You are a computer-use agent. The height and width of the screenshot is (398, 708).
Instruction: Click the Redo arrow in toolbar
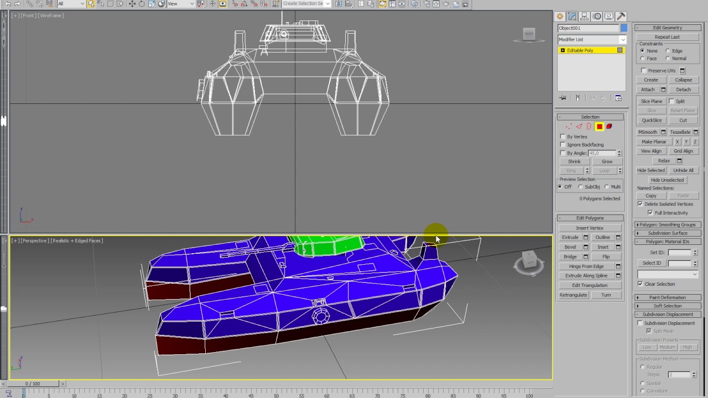18,4
